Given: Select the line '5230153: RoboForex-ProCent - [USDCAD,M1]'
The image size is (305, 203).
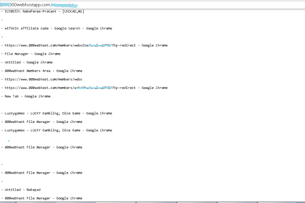Looking at the screenshot, I should click(44, 11).
